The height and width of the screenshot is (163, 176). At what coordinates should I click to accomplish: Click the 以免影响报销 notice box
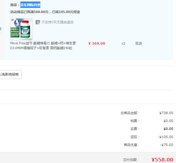[x=11, y=74]
